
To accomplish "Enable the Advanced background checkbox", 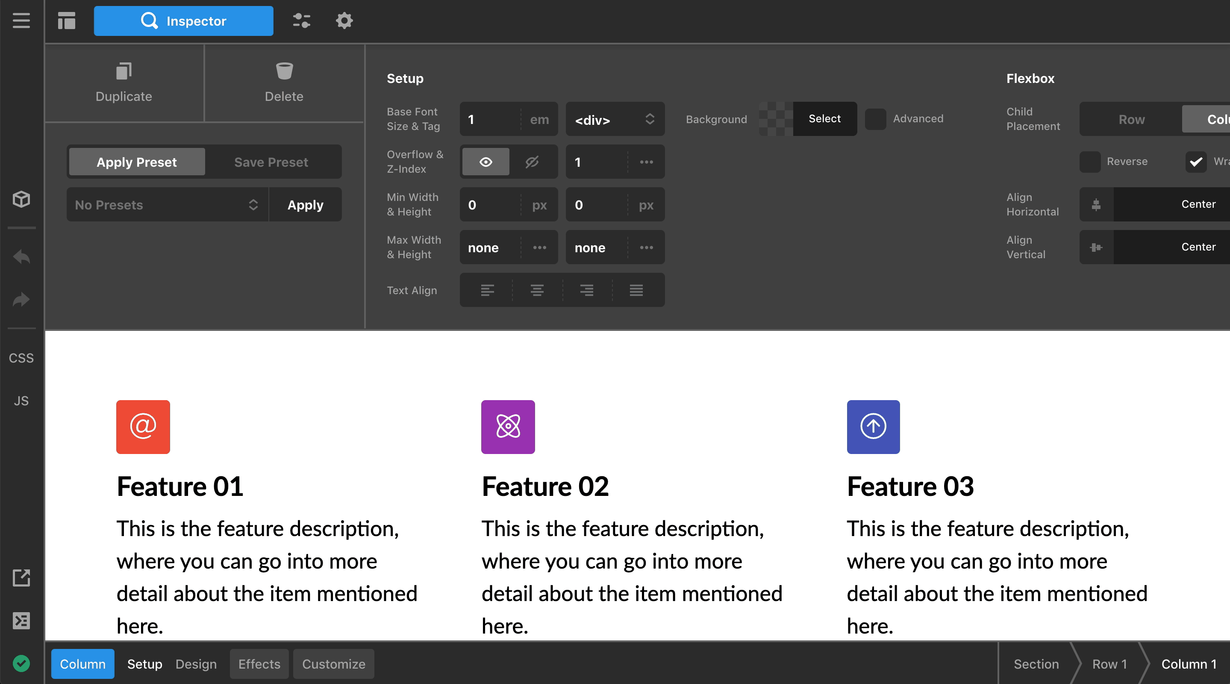I will coord(875,119).
